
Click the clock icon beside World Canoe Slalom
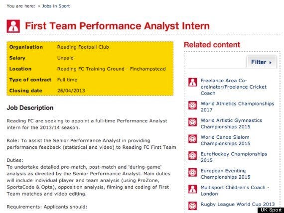[x=192, y=139]
